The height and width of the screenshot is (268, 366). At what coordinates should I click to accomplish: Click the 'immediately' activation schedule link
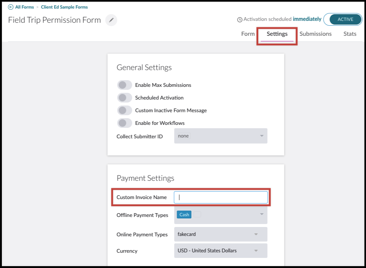(x=307, y=19)
